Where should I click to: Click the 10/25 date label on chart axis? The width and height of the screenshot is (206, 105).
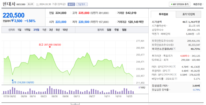pos(129,96)
